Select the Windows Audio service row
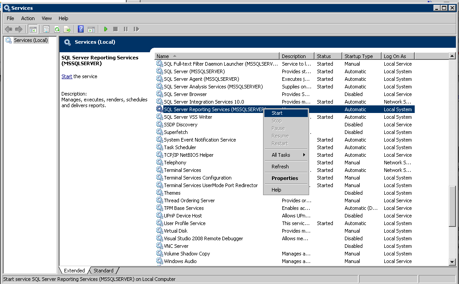The width and height of the screenshot is (459, 284). pyautogui.click(x=285, y=262)
